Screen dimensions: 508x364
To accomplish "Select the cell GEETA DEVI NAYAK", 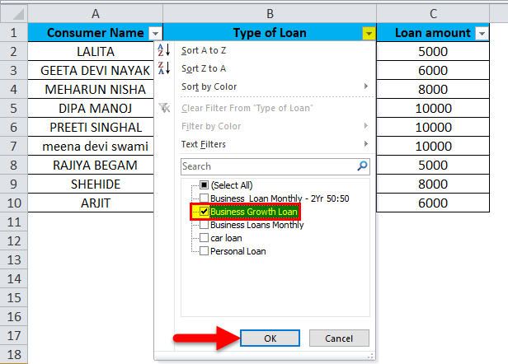I will (91, 70).
